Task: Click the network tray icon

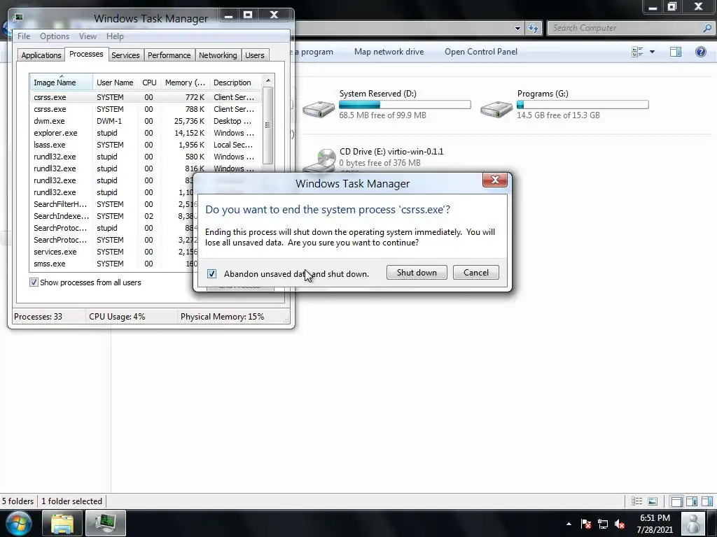Action: coord(603,524)
